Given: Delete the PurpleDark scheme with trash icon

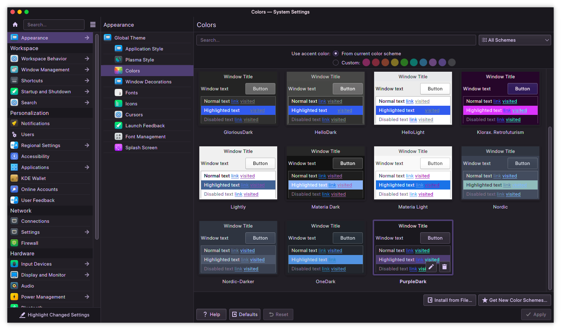Looking at the screenshot, I should (x=444, y=267).
